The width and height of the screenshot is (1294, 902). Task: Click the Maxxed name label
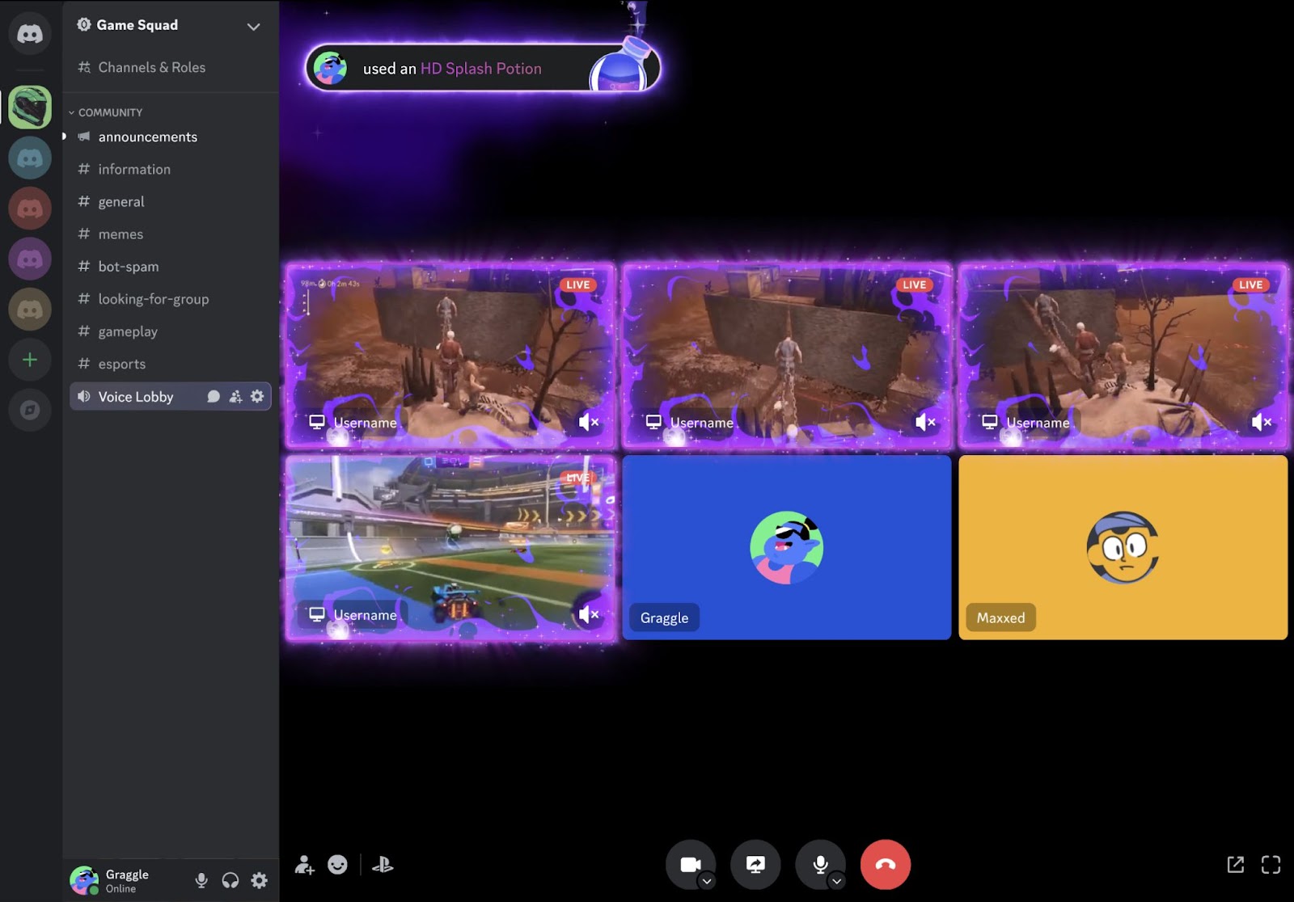[1000, 617]
